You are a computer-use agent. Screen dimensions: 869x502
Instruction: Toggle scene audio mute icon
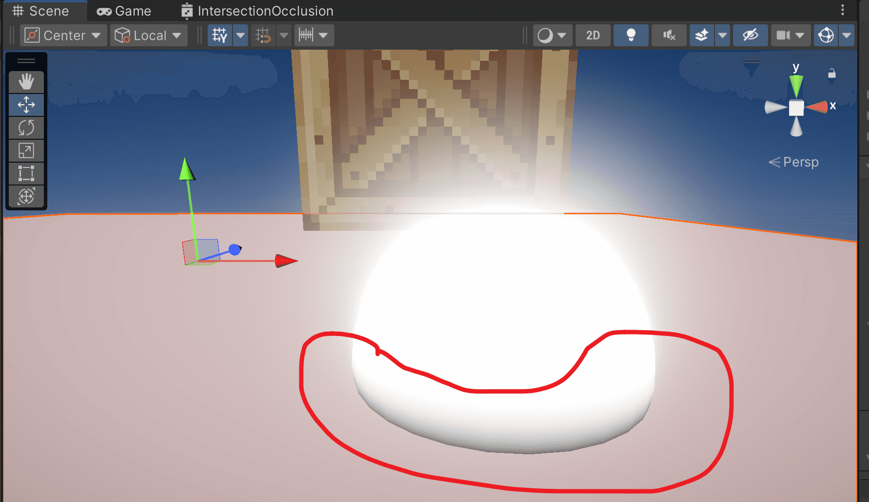(669, 36)
